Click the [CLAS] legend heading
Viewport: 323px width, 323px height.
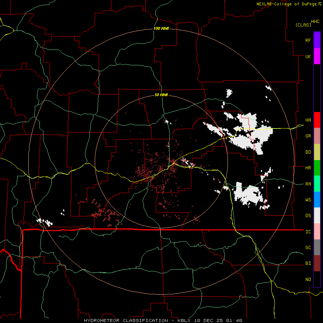click(x=303, y=25)
